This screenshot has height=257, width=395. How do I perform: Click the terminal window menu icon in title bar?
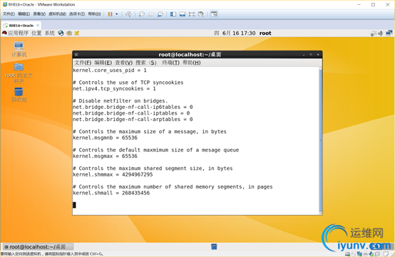(76, 55)
